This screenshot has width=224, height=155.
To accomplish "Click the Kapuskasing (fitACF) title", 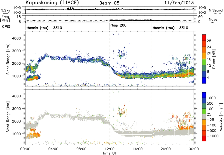I will [x=52, y=3].
